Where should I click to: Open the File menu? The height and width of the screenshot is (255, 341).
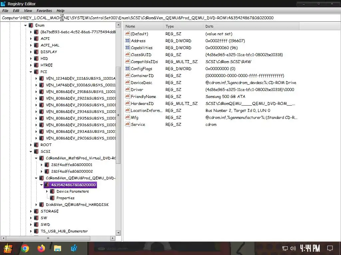[5, 11]
